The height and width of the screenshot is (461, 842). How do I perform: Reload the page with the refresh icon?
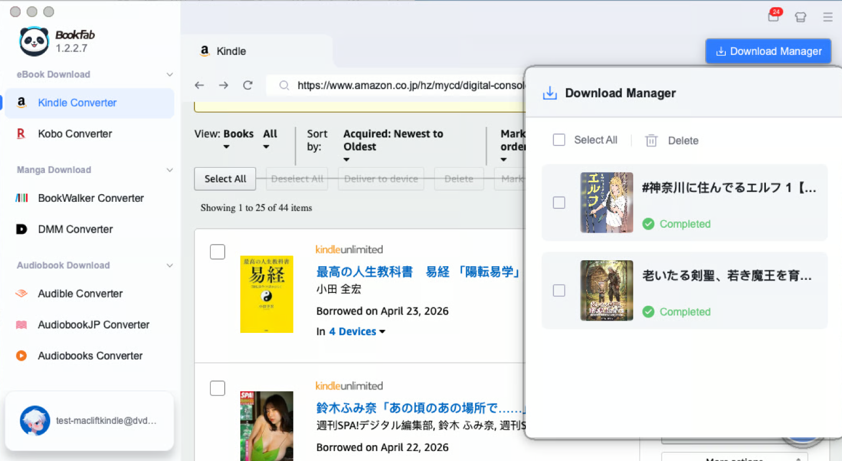click(248, 86)
